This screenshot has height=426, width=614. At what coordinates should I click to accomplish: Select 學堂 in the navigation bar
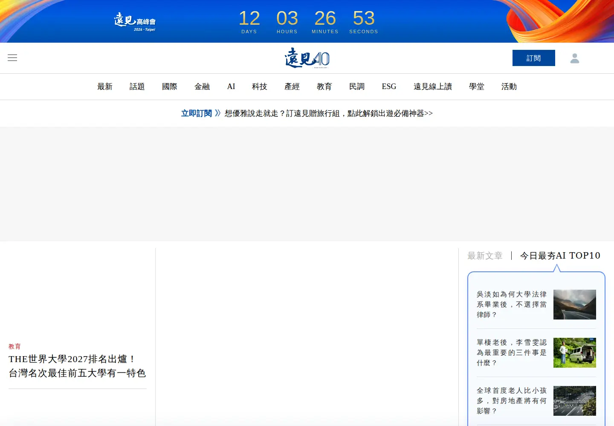(x=477, y=86)
